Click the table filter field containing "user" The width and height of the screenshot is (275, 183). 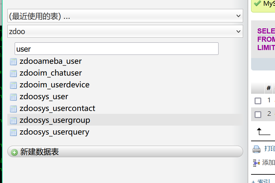116,49
